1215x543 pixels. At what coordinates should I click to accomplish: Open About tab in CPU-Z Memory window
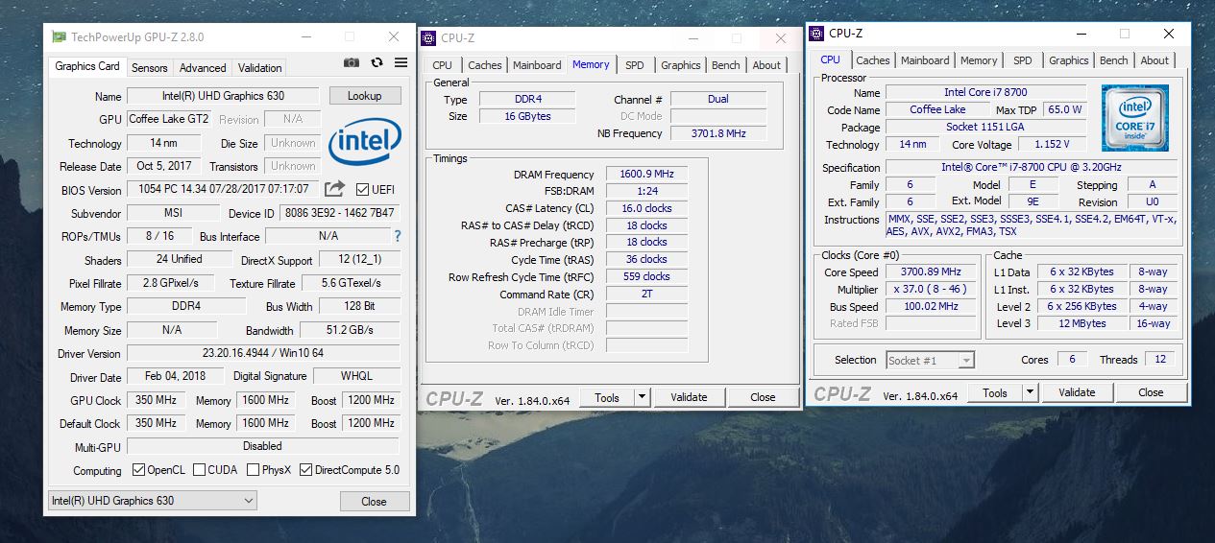tap(766, 65)
